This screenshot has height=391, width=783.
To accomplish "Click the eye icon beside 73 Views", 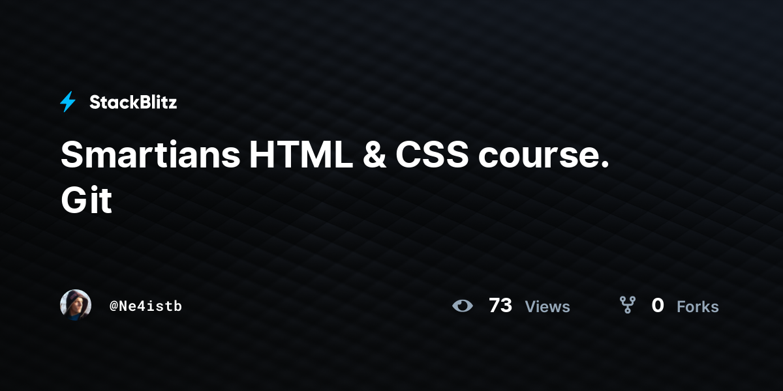I will coord(463,306).
